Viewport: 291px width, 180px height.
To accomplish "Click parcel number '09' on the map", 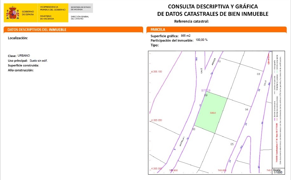I will point(206,95).
